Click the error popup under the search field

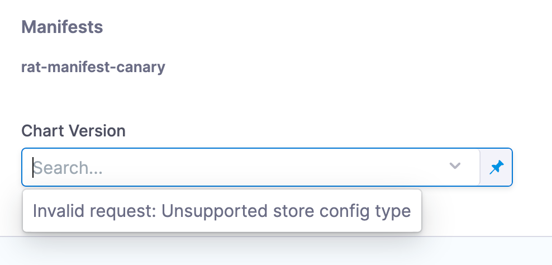pyautogui.click(x=222, y=211)
